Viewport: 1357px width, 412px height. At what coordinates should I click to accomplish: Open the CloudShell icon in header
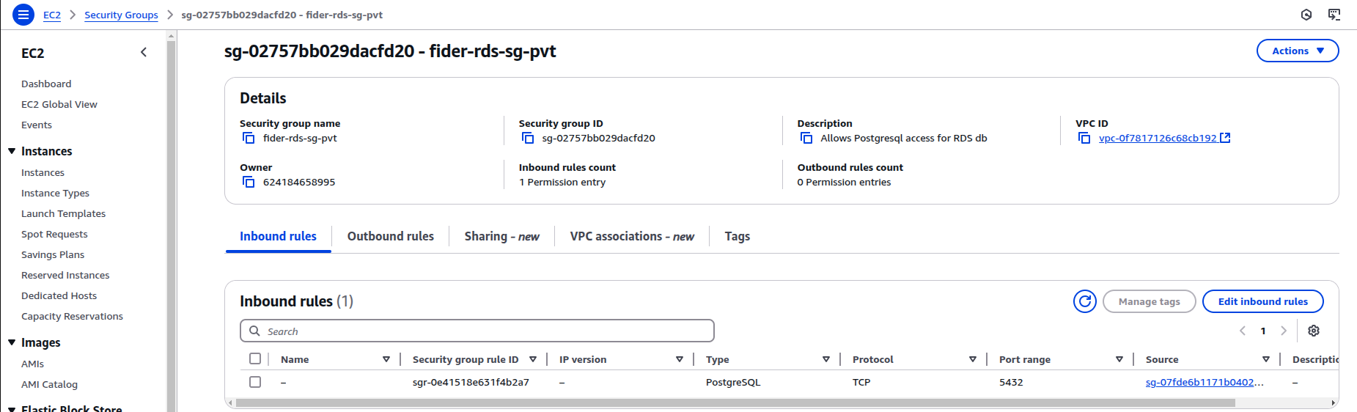tap(1334, 15)
